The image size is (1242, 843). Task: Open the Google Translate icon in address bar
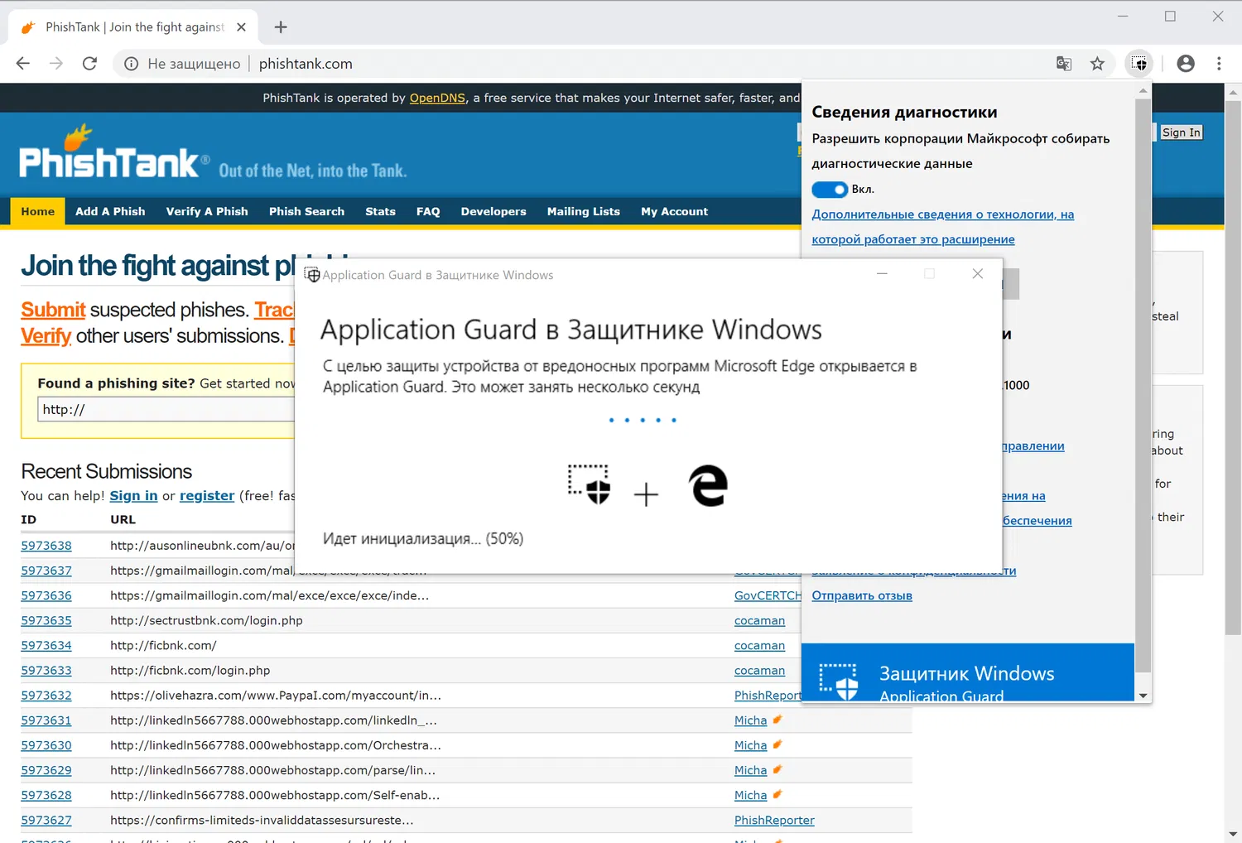pos(1063,63)
